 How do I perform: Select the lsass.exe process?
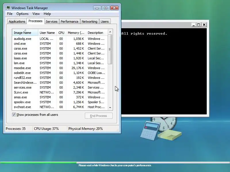[60, 58]
